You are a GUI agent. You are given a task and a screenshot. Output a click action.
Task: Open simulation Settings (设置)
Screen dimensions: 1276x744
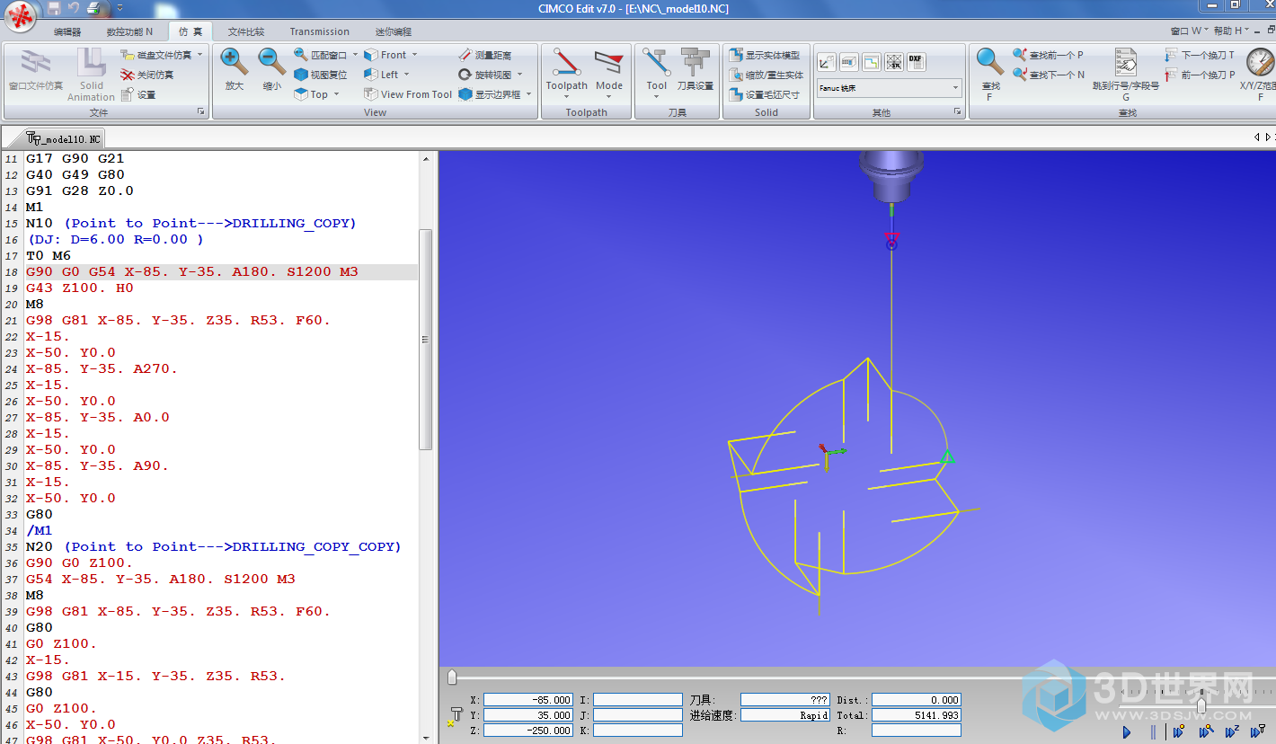point(138,94)
